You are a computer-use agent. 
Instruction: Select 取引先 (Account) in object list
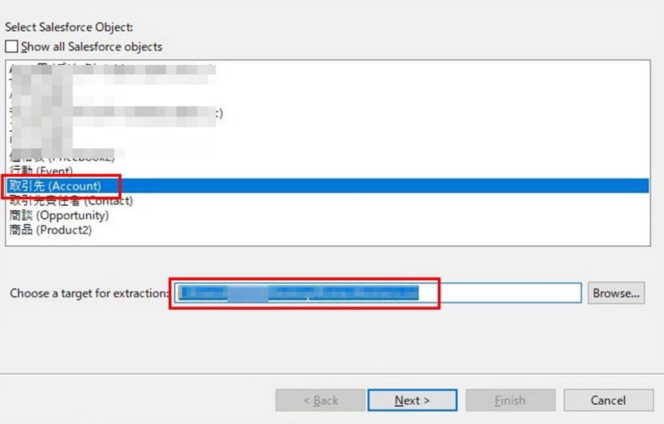click(327, 186)
